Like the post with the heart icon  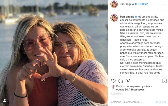113,81
